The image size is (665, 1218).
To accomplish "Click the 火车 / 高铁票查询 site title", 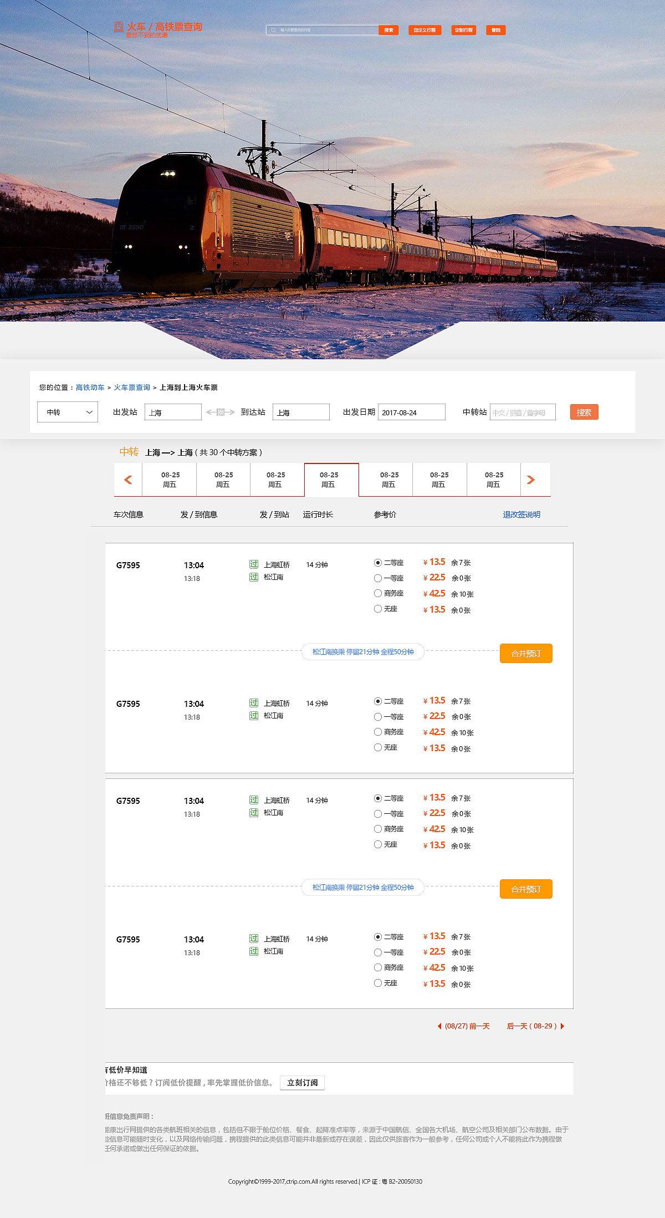I will (164, 26).
